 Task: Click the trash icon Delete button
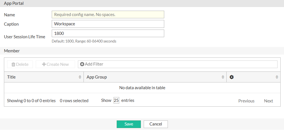click(x=20, y=64)
